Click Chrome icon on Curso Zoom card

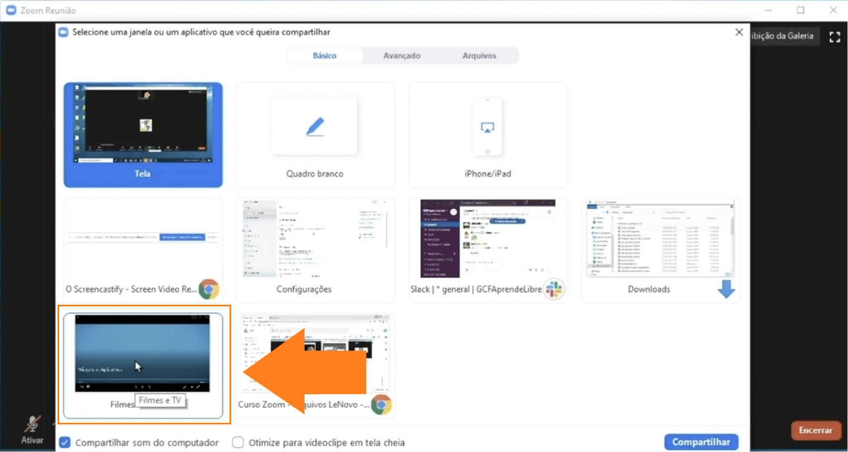[x=381, y=405]
